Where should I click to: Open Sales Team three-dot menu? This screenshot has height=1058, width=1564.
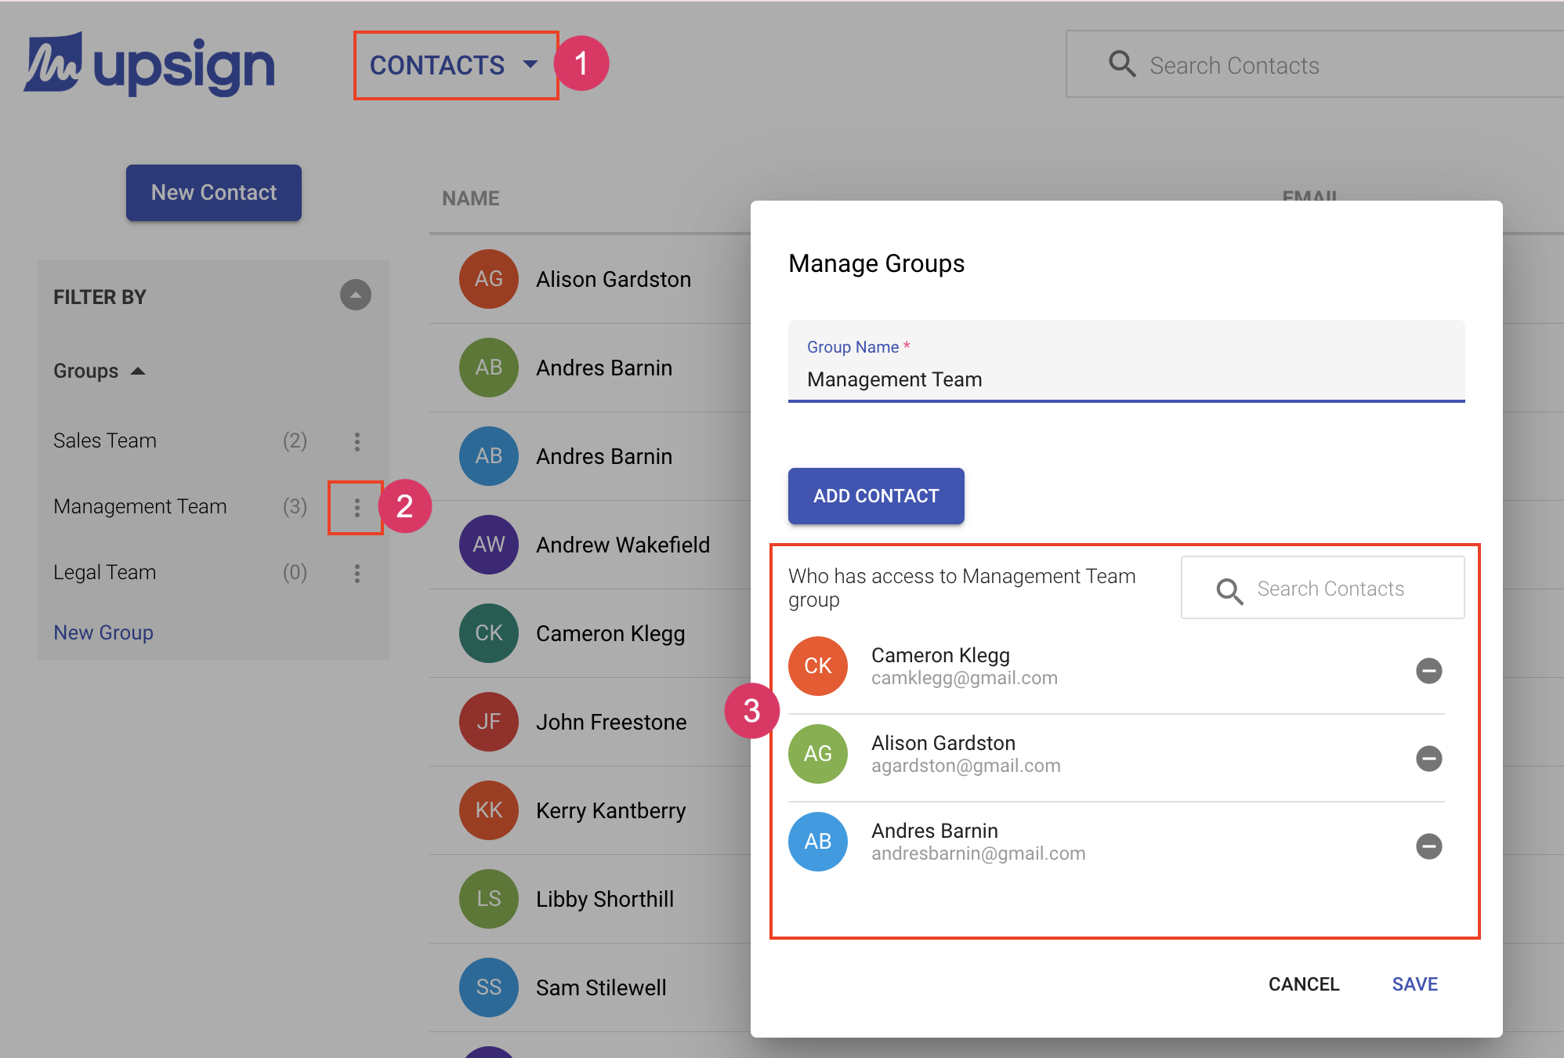point(357,441)
